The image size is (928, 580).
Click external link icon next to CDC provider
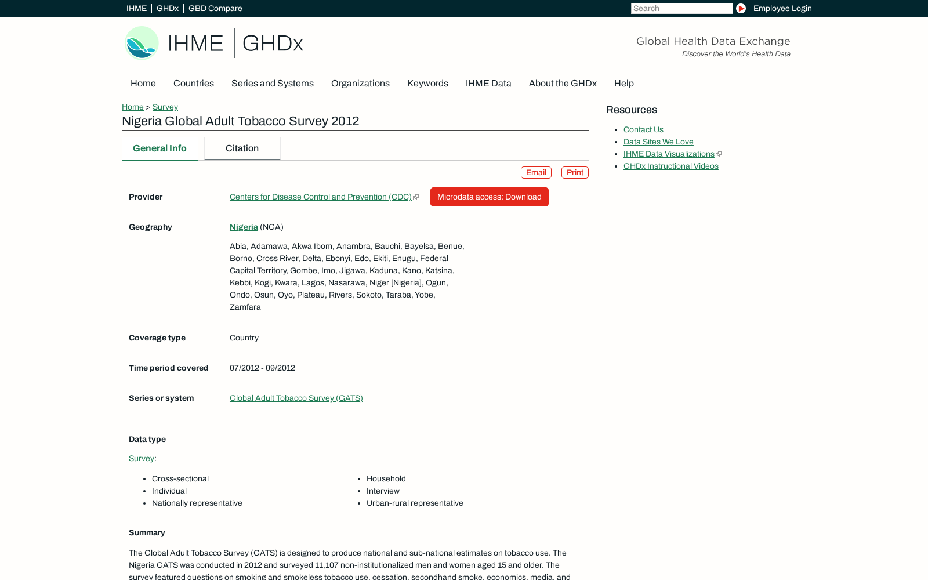[416, 197]
